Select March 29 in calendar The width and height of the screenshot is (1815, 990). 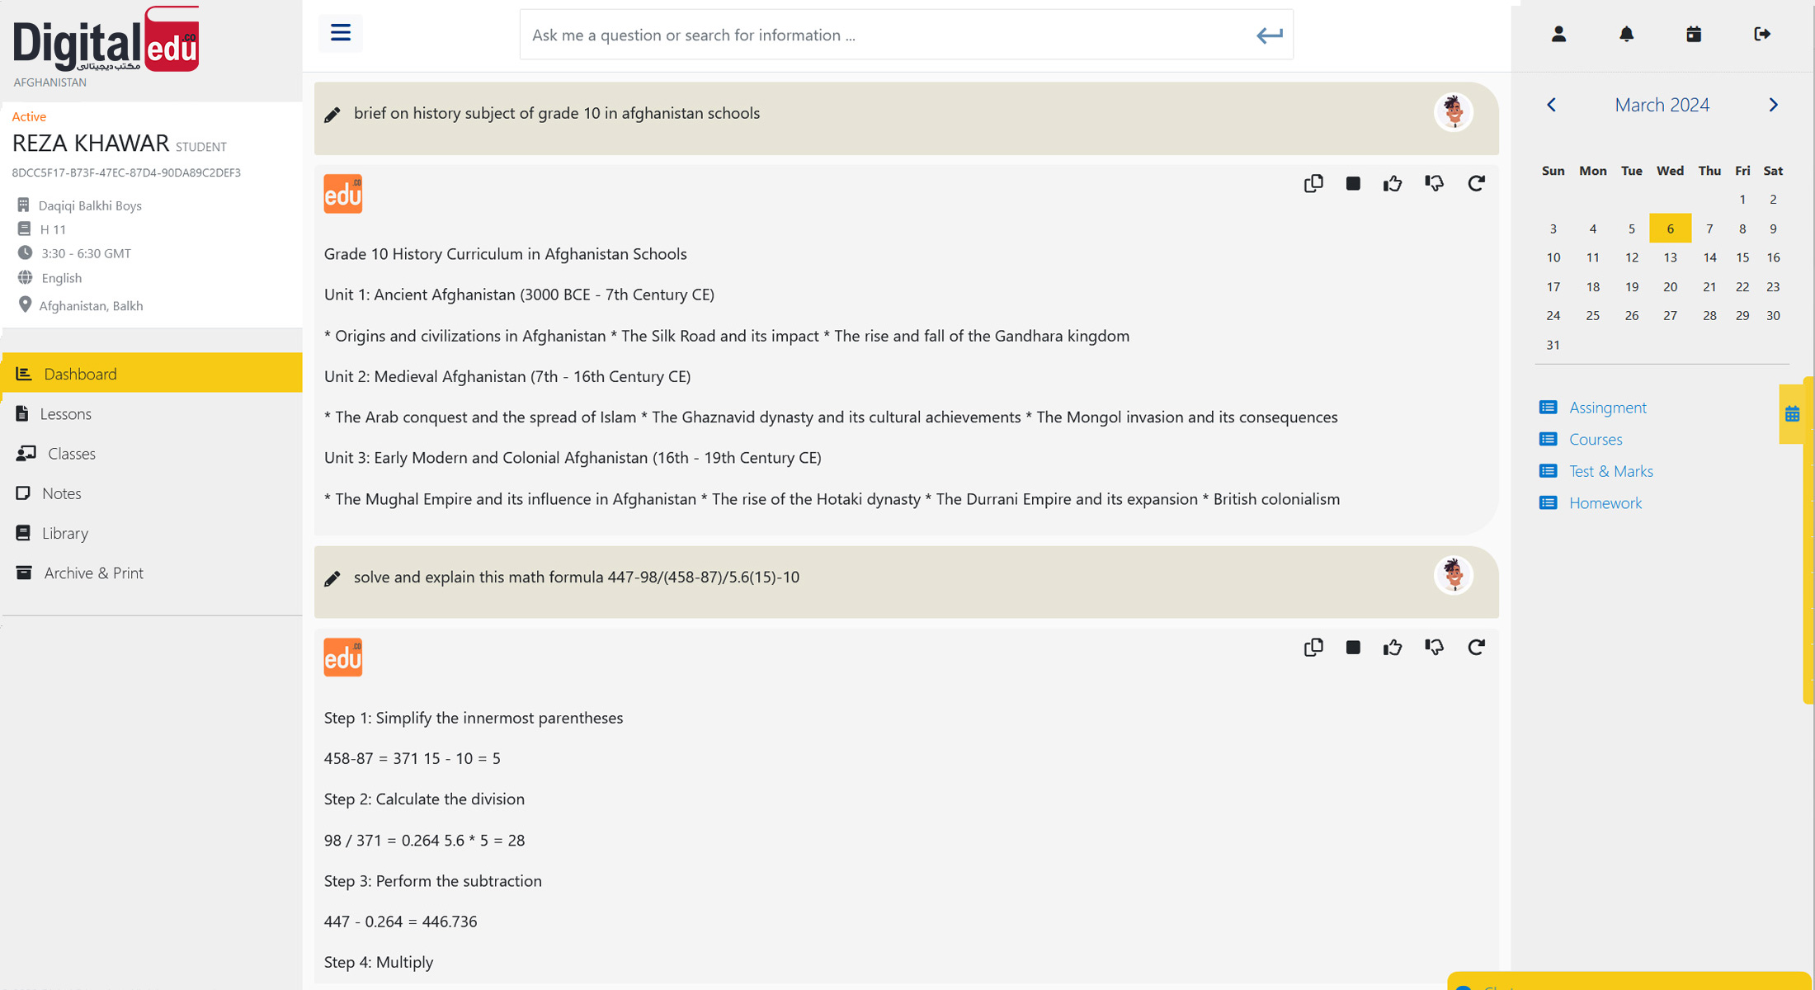[x=1742, y=316]
